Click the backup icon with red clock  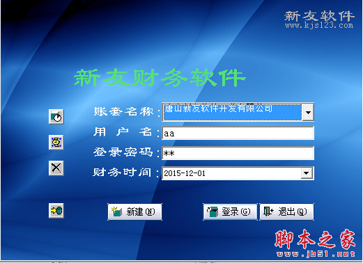(56, 117)
